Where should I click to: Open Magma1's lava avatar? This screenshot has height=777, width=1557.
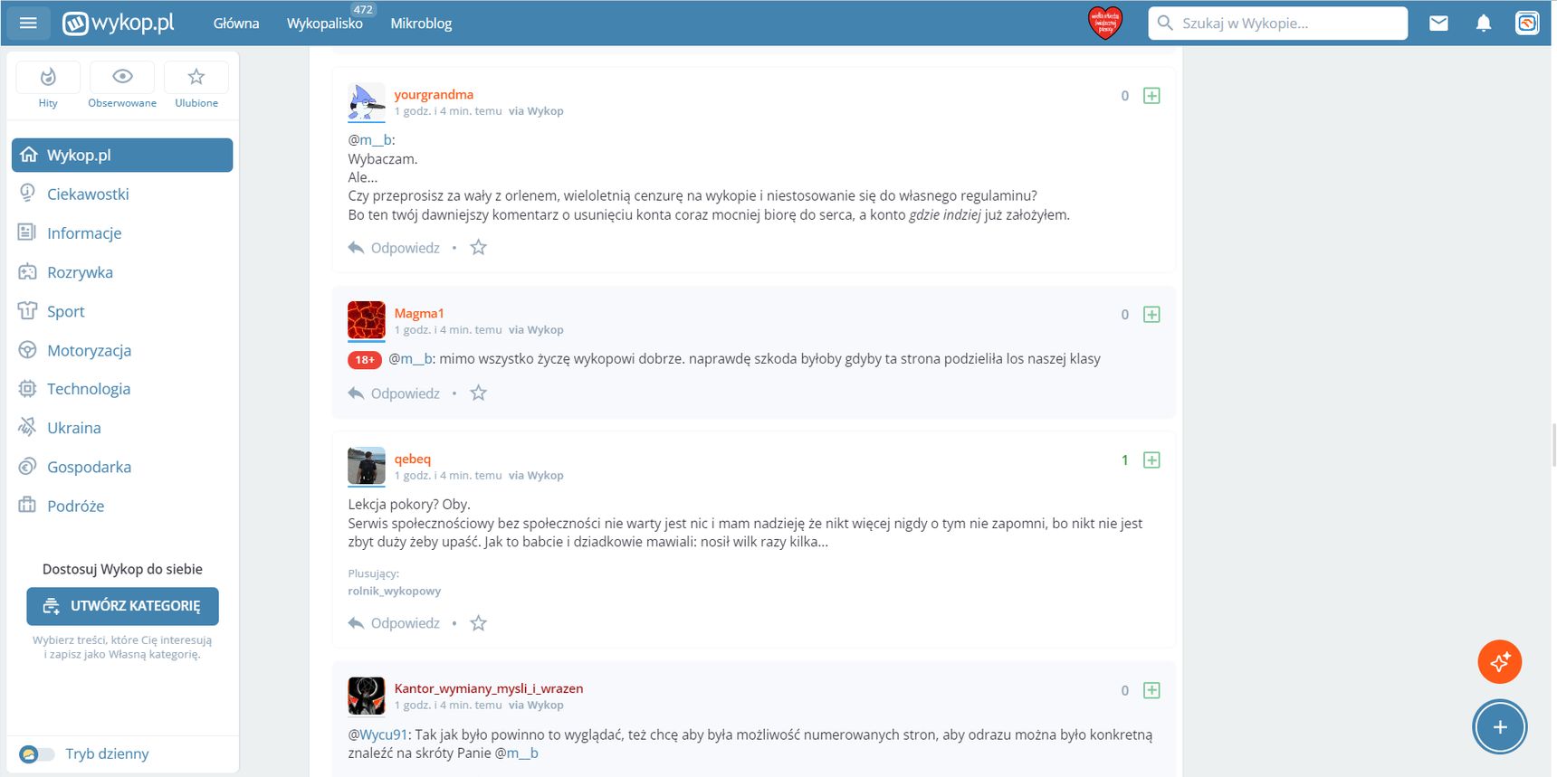[x=367, y=320]
